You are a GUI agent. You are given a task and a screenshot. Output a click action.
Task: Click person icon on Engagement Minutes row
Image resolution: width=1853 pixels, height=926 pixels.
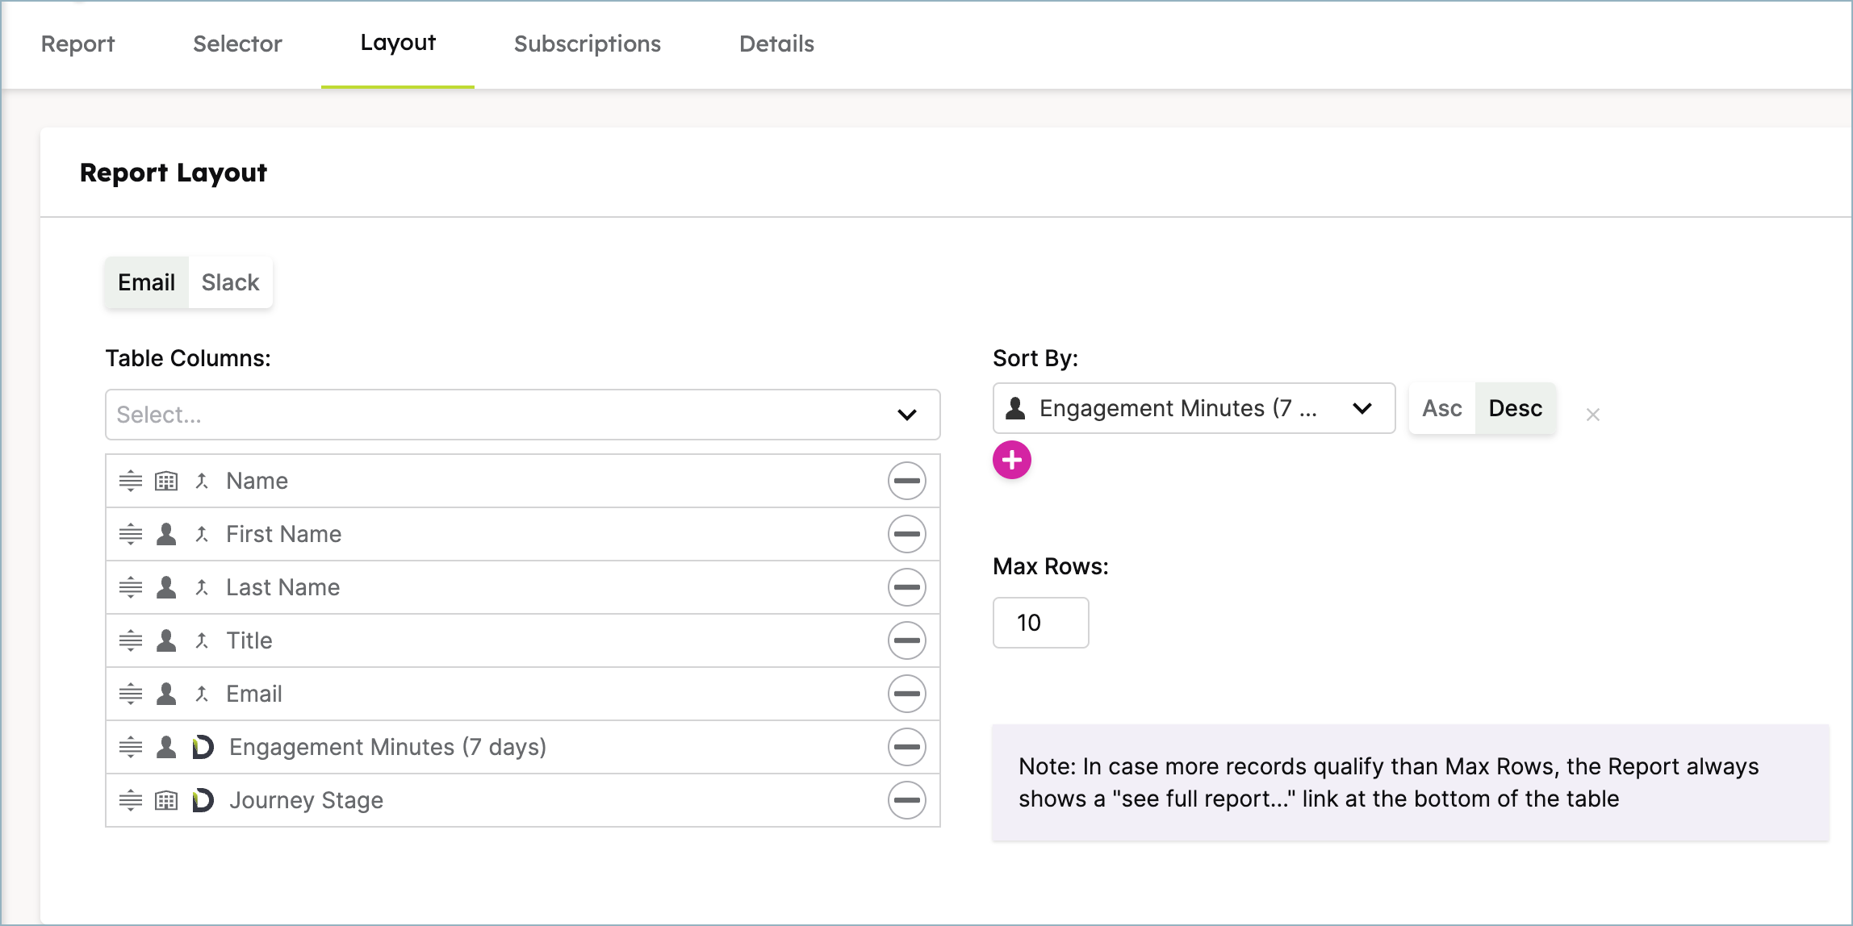pos(166,747)
